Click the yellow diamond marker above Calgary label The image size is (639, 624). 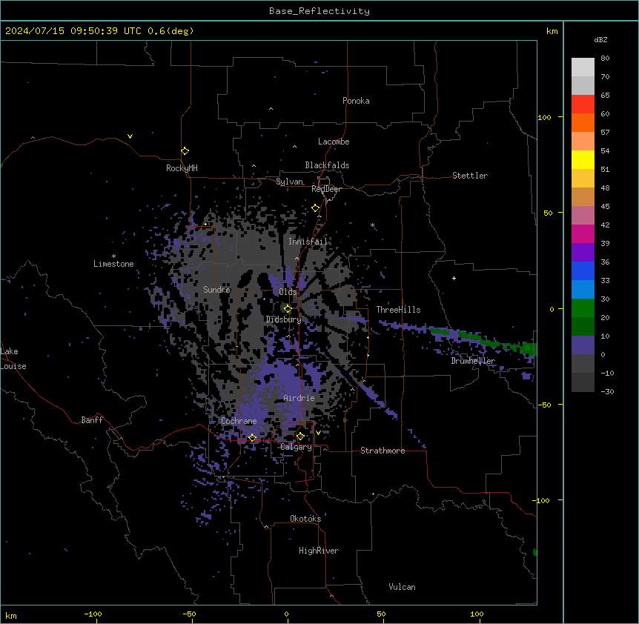pyautogui.click(x=300, y=437)
